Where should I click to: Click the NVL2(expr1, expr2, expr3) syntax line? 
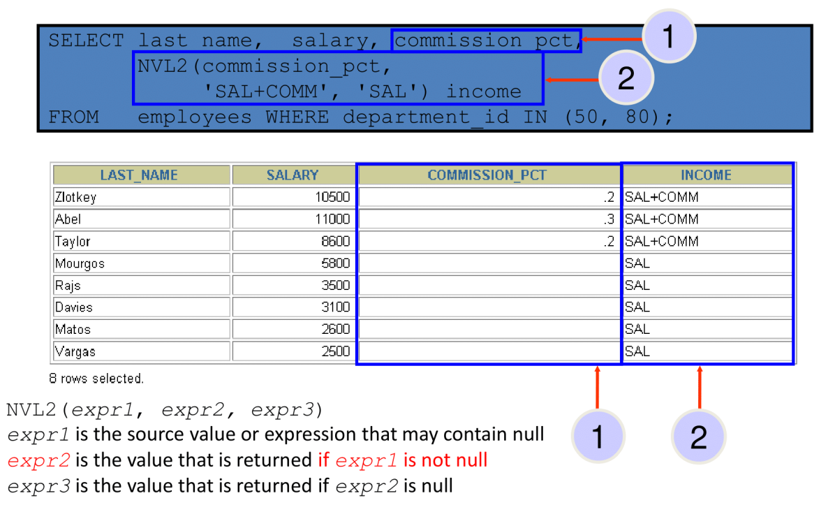(x=164, y=409)
